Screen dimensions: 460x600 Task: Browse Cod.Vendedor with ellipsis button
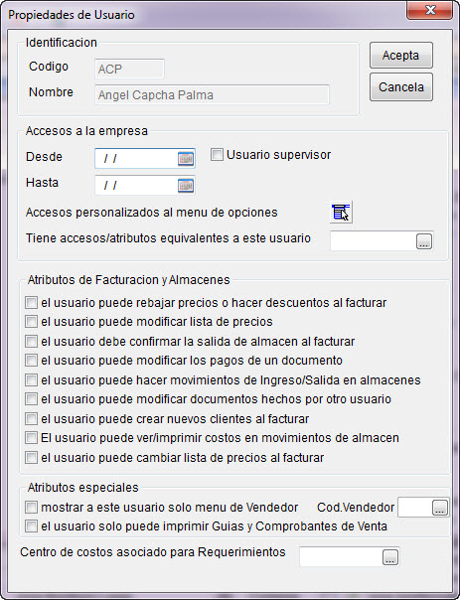click(440, 508)
